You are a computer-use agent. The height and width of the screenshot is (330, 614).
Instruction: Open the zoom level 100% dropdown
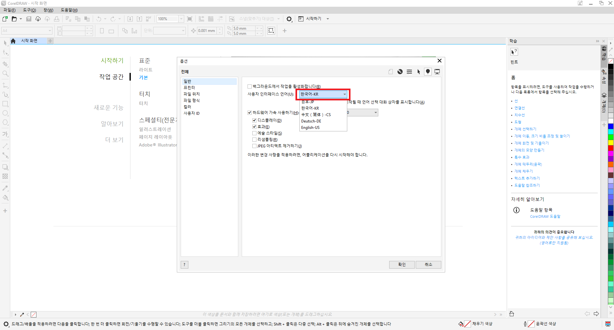click(x=181, y=19)
